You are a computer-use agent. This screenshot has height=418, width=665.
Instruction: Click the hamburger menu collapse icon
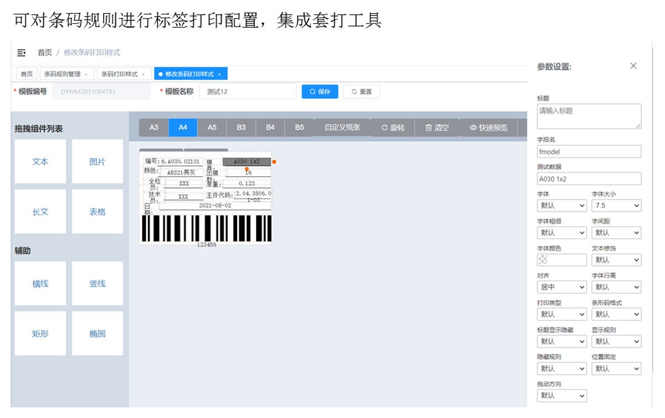[x=22, y=53]
